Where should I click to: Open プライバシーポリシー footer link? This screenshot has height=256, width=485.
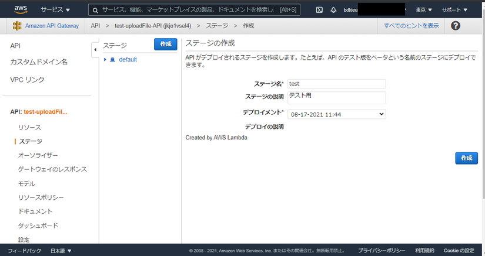coord(382,251)
